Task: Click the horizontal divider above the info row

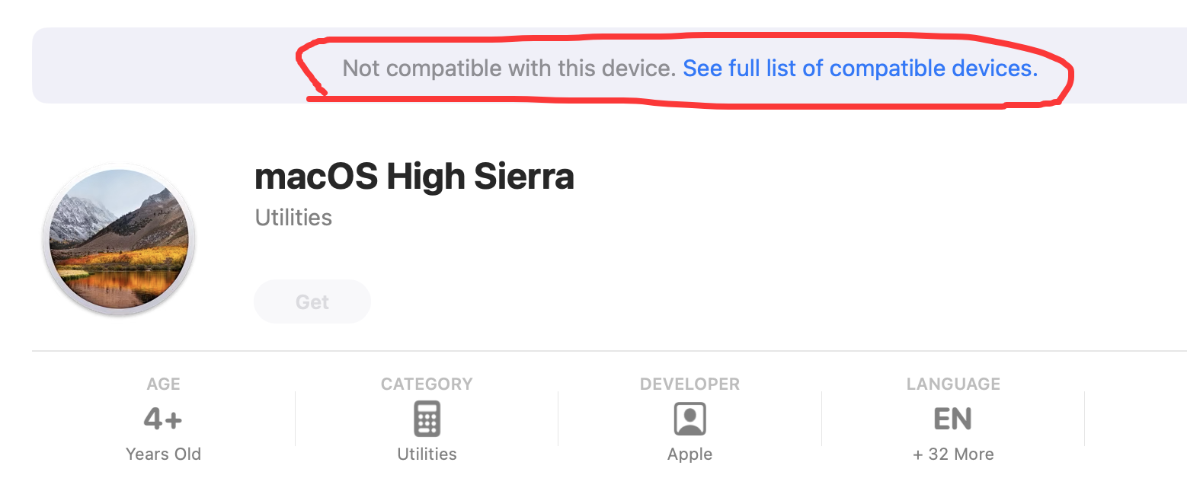Action: [594, 351]
